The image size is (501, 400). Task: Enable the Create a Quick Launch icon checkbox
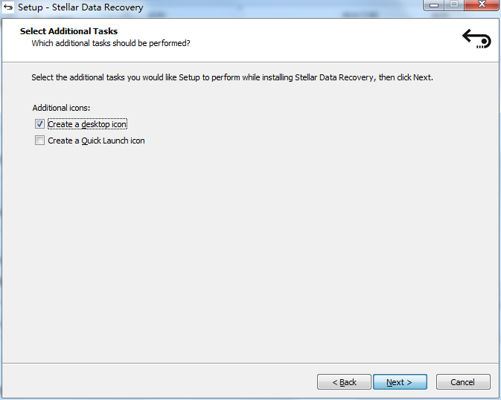coord(39,141)
